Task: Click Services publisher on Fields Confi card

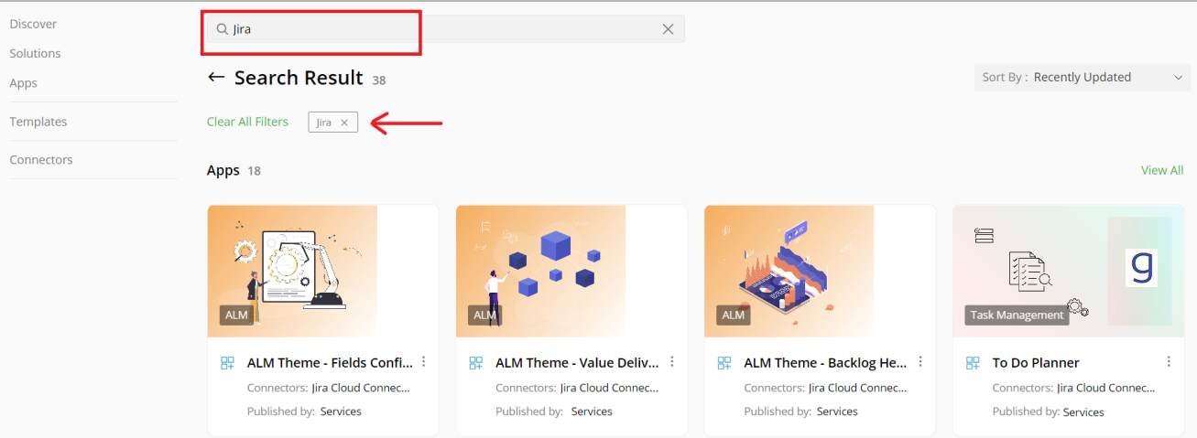Action: [341, 411]
